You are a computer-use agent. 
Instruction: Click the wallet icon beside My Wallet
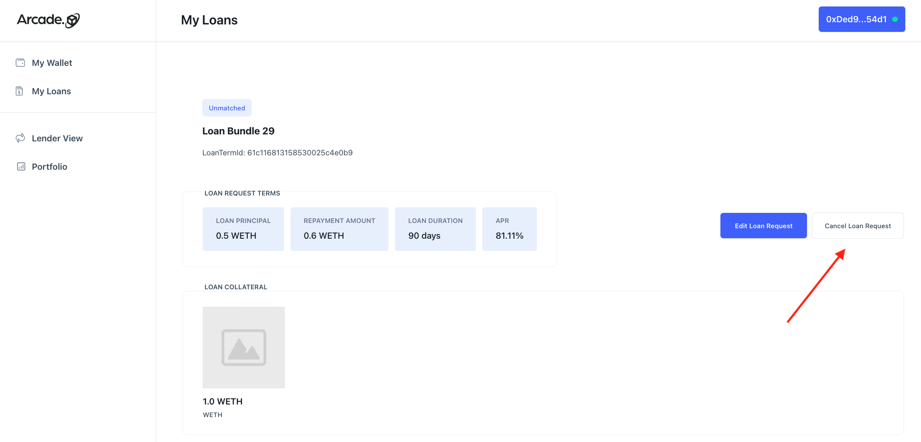pyautogui.click(x=20, y=63)
